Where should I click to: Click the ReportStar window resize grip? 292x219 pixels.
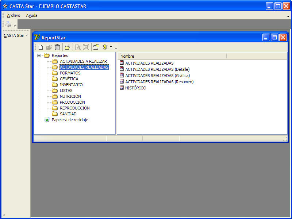coord(285,139)
